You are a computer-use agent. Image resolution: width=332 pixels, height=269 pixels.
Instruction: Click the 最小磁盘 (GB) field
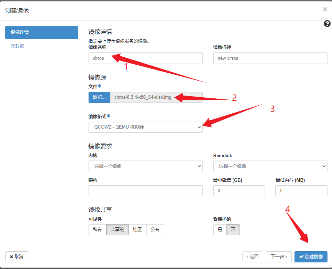239,191
